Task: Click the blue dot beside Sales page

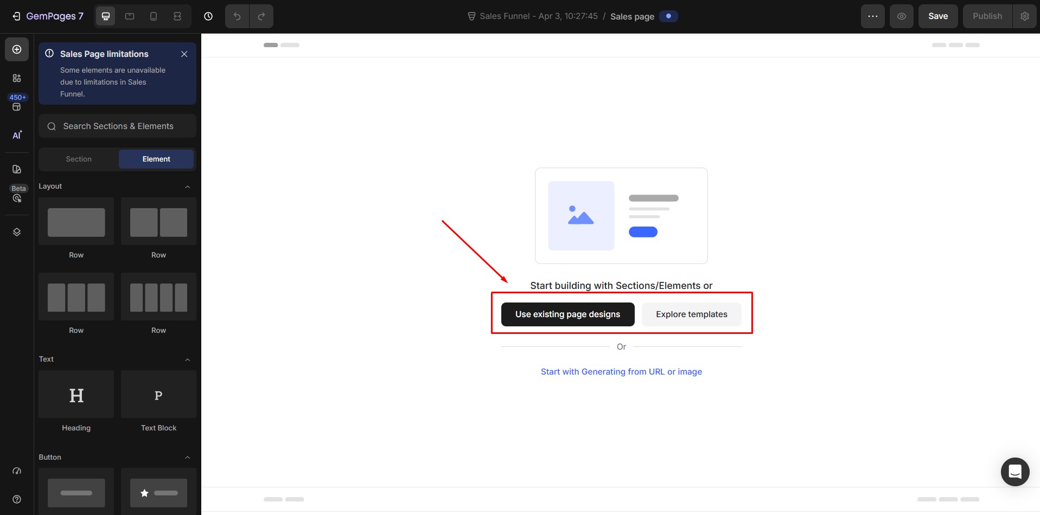Action: (x=668, y=16)
